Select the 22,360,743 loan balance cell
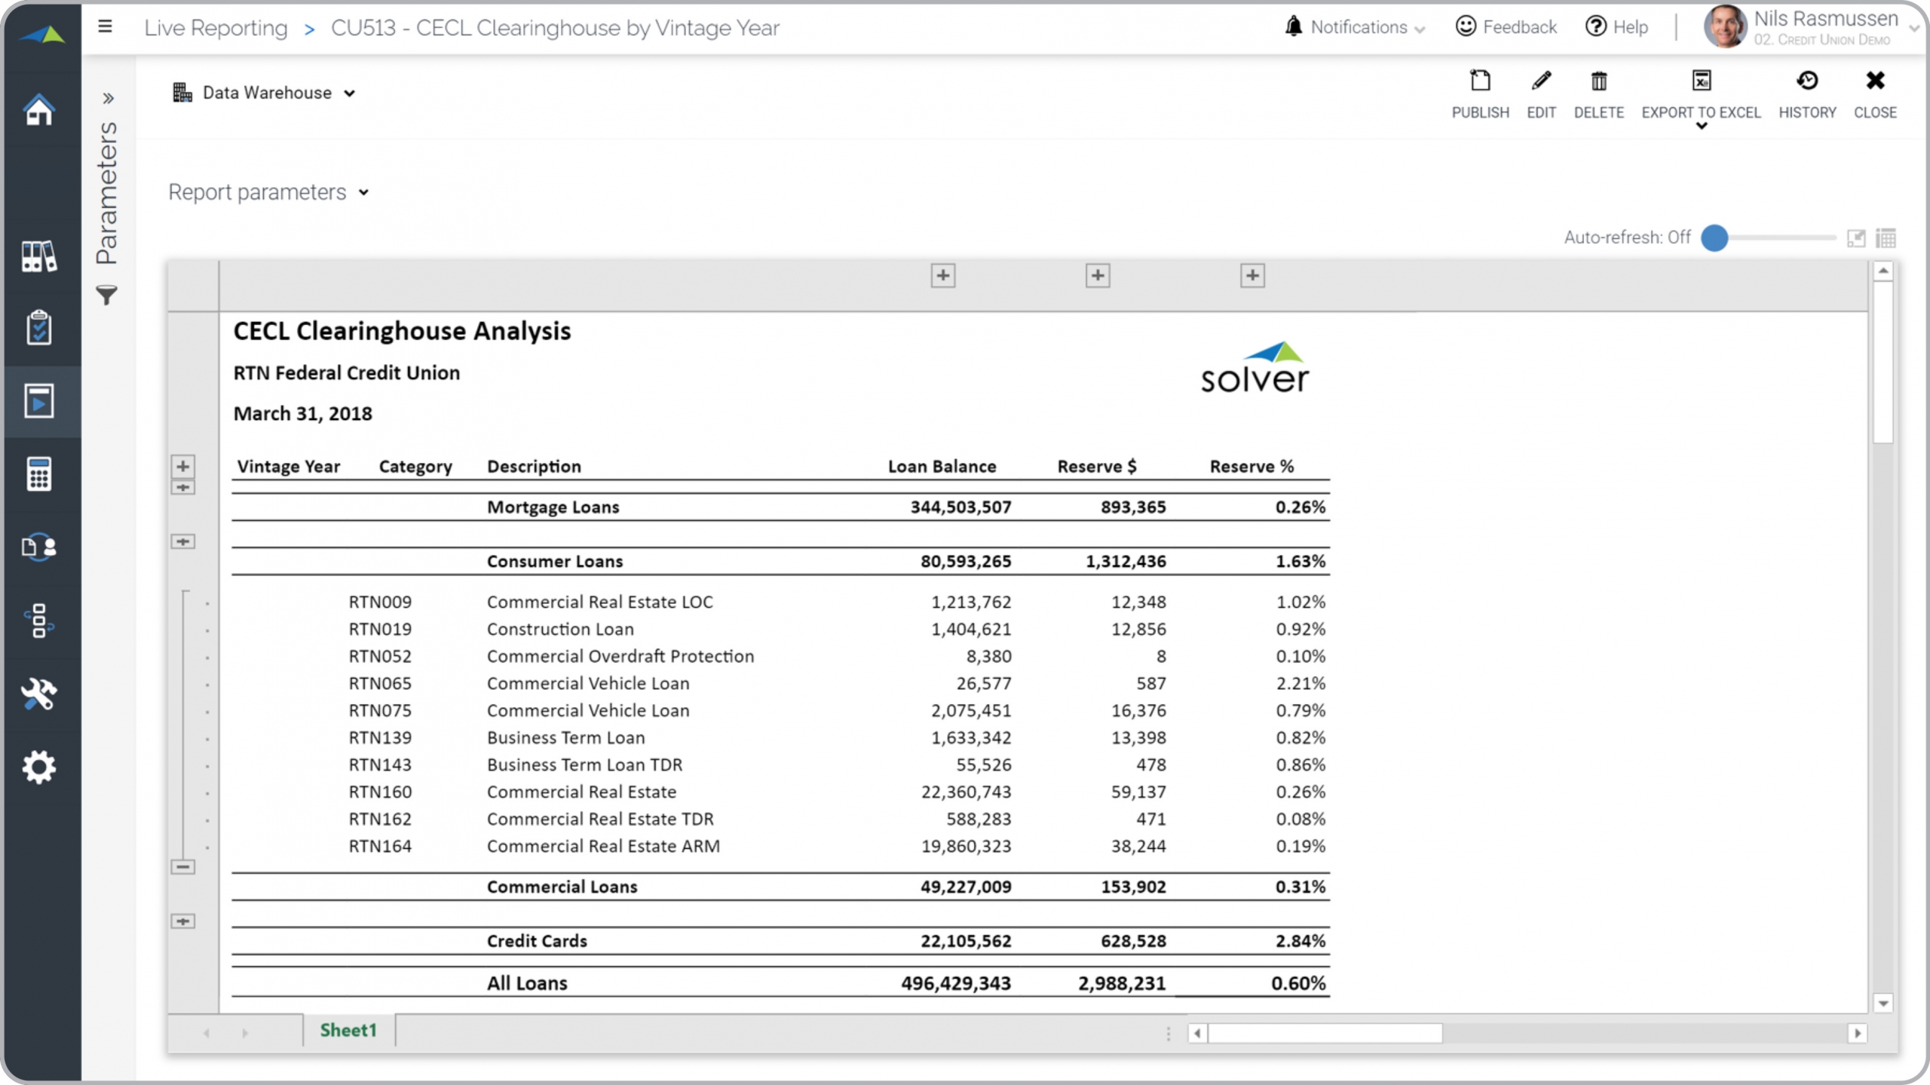Viewport: 1930px width, 1085px height. click(967, 792)
